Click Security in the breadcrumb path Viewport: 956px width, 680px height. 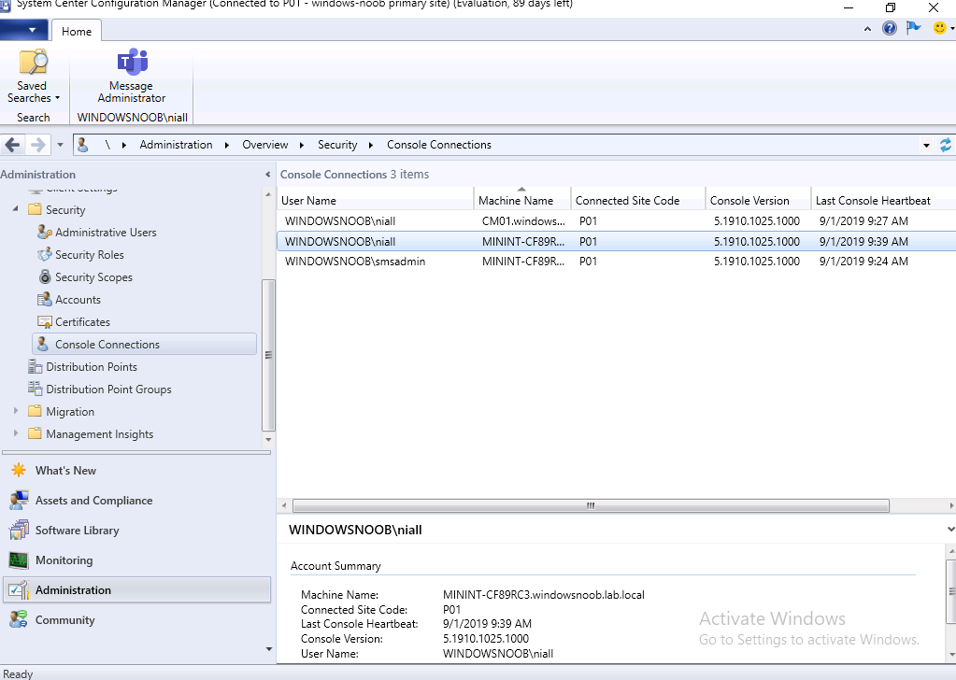point(337,145)
